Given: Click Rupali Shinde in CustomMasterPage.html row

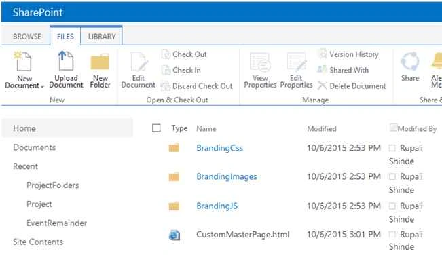Looking at the screenshot, I should tap(405, 240).
